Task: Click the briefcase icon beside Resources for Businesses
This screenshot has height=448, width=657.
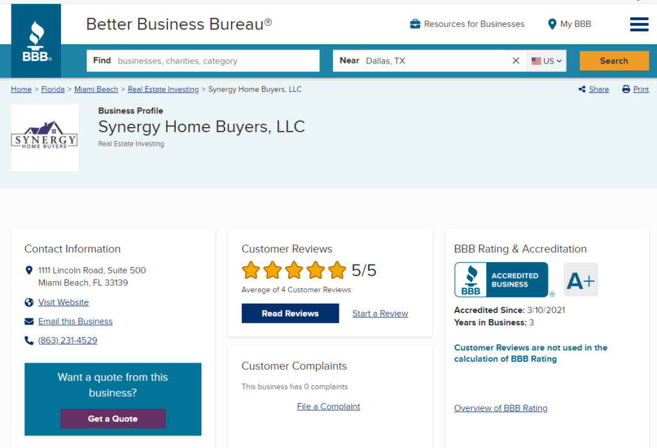Action: coord(415,24)
